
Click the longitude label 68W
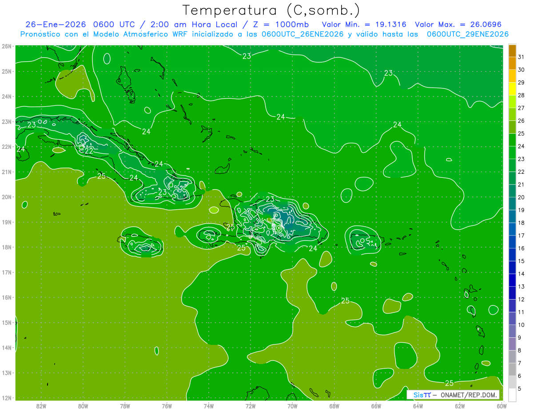tap(334, 406)
